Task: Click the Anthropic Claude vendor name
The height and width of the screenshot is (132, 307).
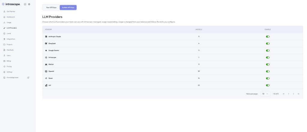Action: (55, 37)
